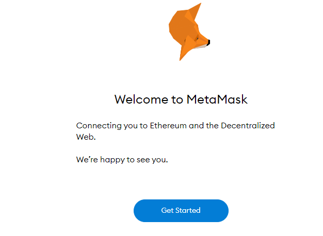Click the word Ethereum in the description
Viewport: 323px width, 236px height.
click(x=168, y=126)
